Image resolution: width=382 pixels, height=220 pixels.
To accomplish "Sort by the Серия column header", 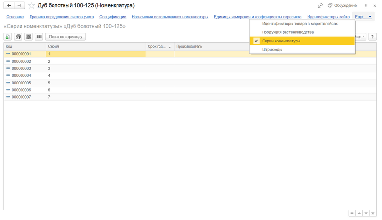I will click(x=96, y=46).
